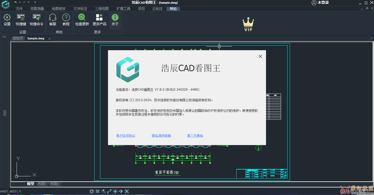
Task: Click the mirror-arrows icon in status bar
Action: coord(121,191)
